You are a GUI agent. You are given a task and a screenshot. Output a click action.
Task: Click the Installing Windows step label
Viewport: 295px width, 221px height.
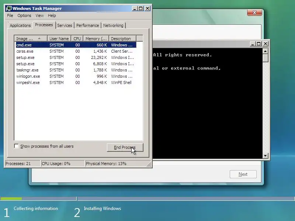103,208
